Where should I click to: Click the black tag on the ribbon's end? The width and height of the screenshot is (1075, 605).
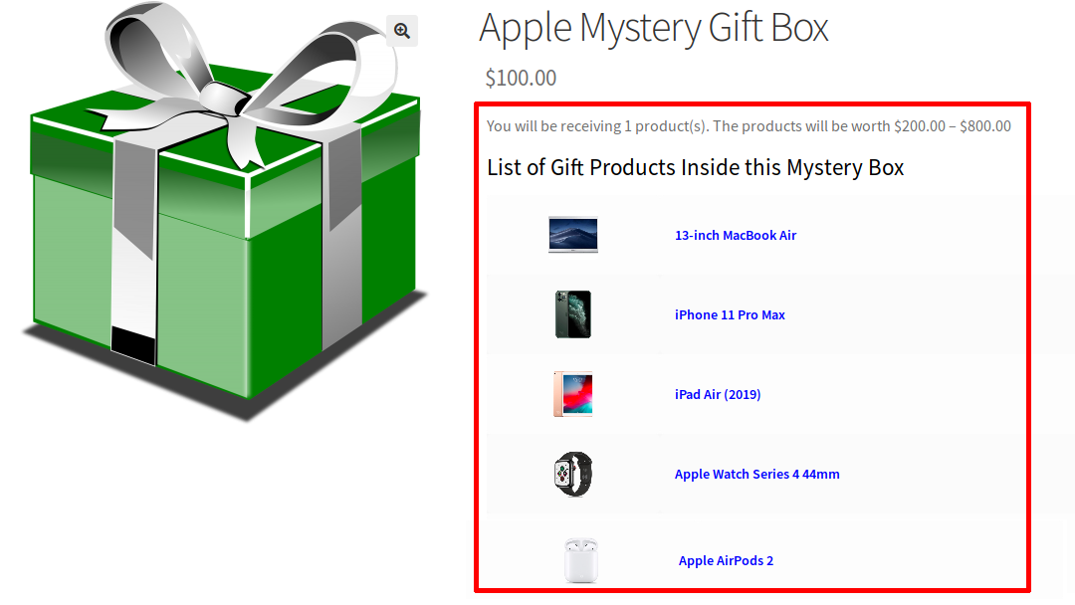point(133,345)
